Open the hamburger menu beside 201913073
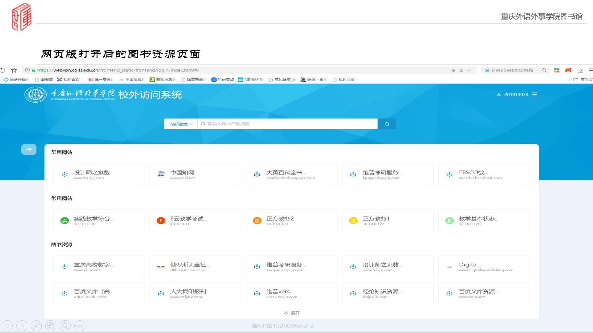Image resolution: width=593 pixels, height=333 pixels. 535,94
